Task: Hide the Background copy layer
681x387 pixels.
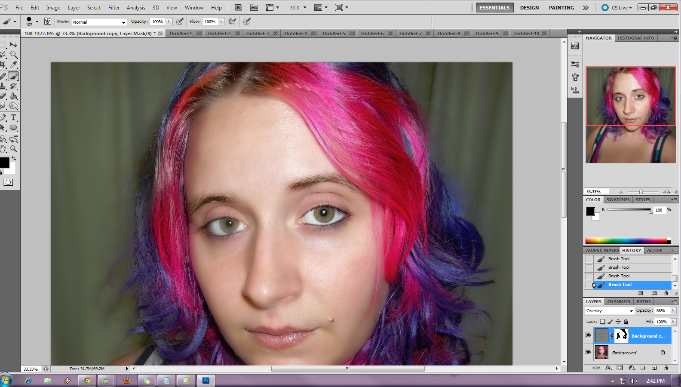Action: (x=588, y=335)
